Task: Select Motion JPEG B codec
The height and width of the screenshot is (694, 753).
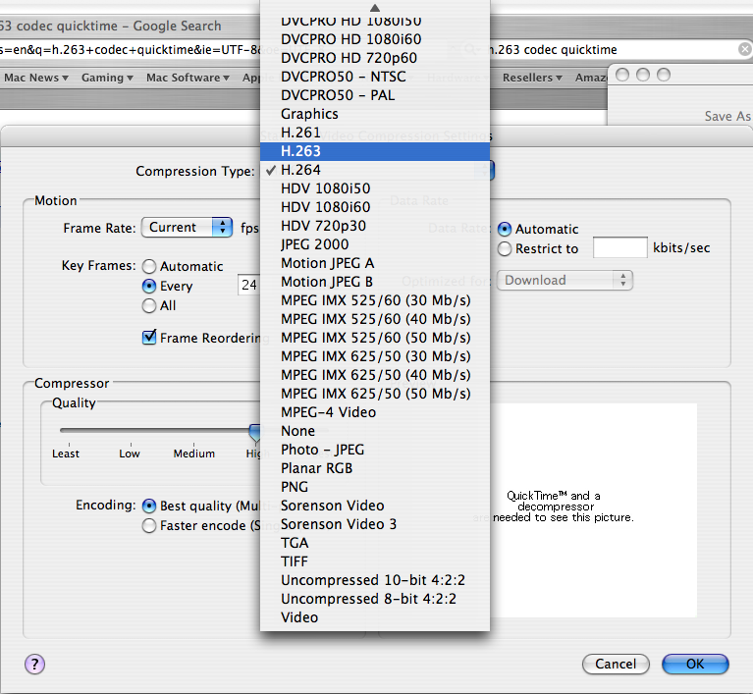Action: click(x=375, y=282)
